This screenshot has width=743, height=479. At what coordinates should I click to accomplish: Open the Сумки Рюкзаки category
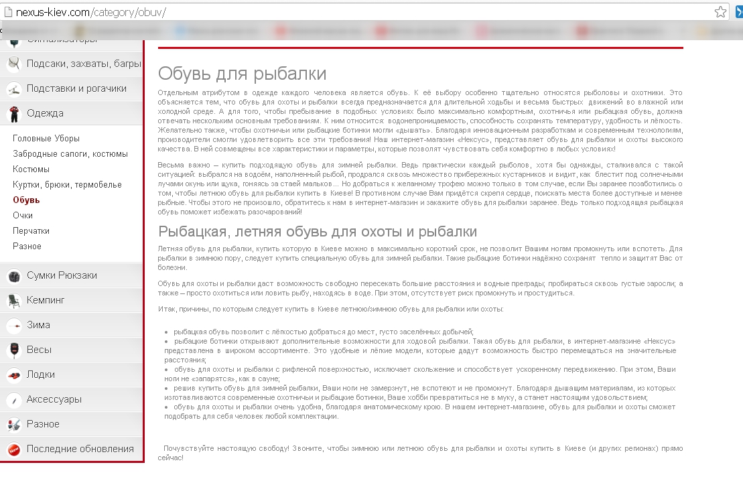[62, 275]
